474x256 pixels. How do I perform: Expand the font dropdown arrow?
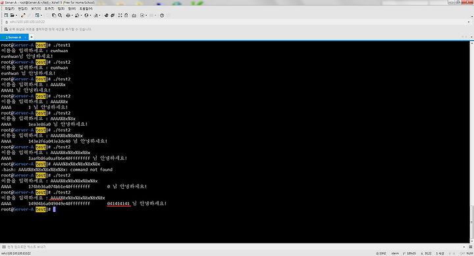(x=100, y=15)
